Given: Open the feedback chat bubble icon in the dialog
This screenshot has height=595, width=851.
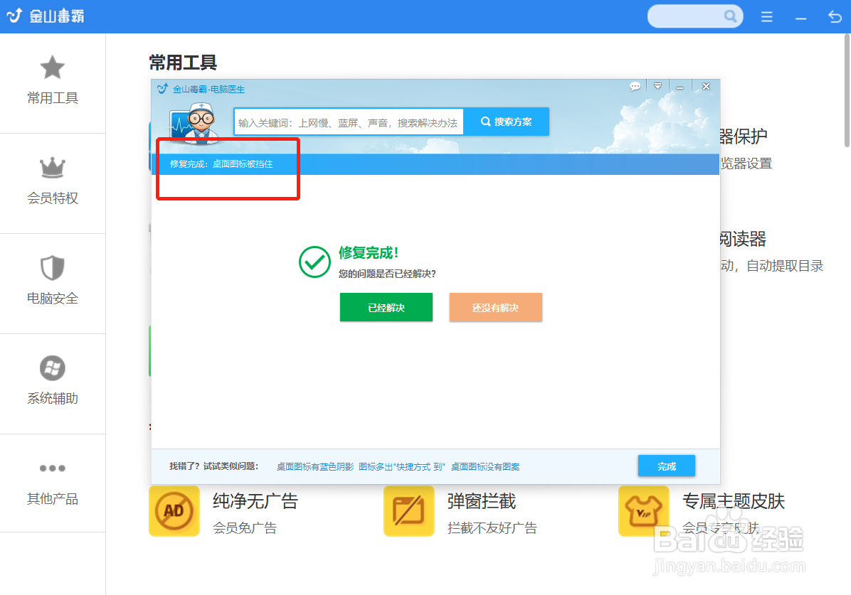Looking at the screenshot, I should [635, 86].
